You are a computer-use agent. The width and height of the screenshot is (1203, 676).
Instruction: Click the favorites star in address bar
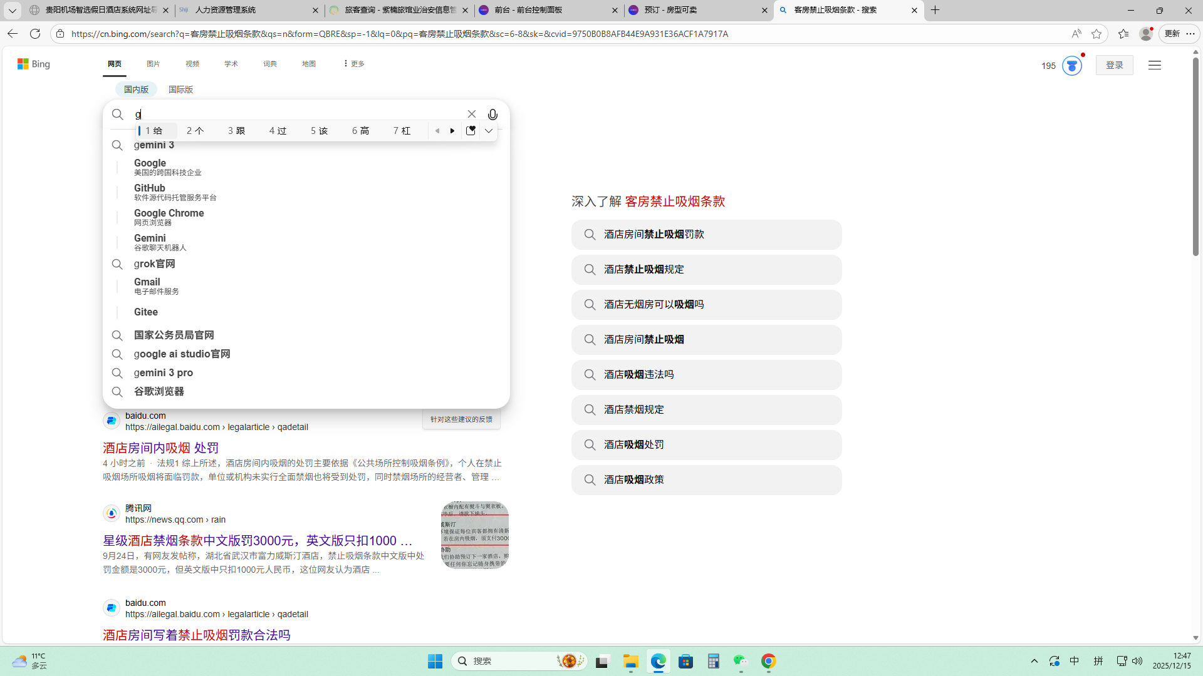pyautogui.click(x=1096, y=34)
